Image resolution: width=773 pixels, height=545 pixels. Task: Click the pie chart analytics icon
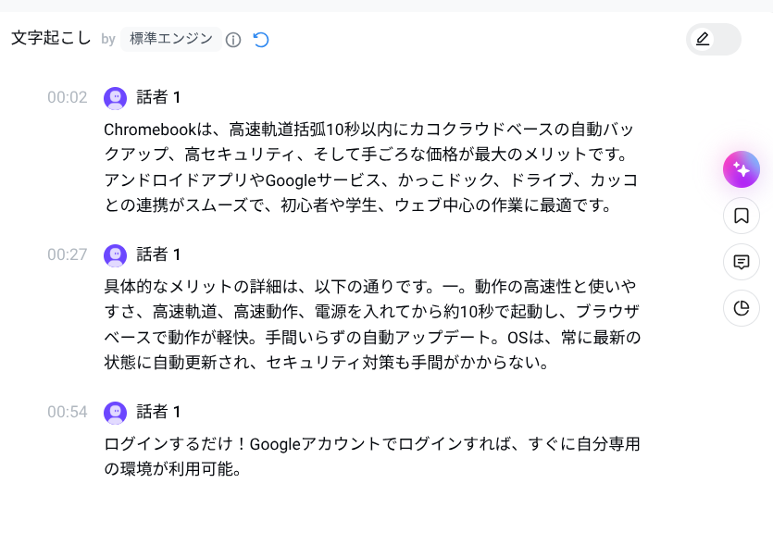pyautogui.click(x=741, y=308)
